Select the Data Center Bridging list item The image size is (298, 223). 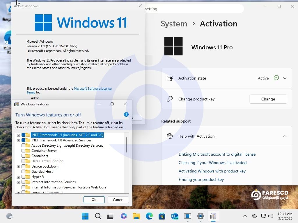pos(47,161)
